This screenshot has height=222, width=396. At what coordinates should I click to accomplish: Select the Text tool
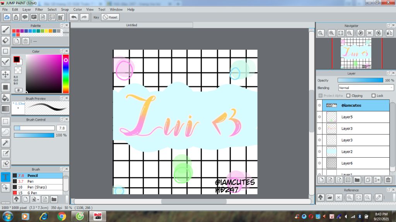point(5,177)
